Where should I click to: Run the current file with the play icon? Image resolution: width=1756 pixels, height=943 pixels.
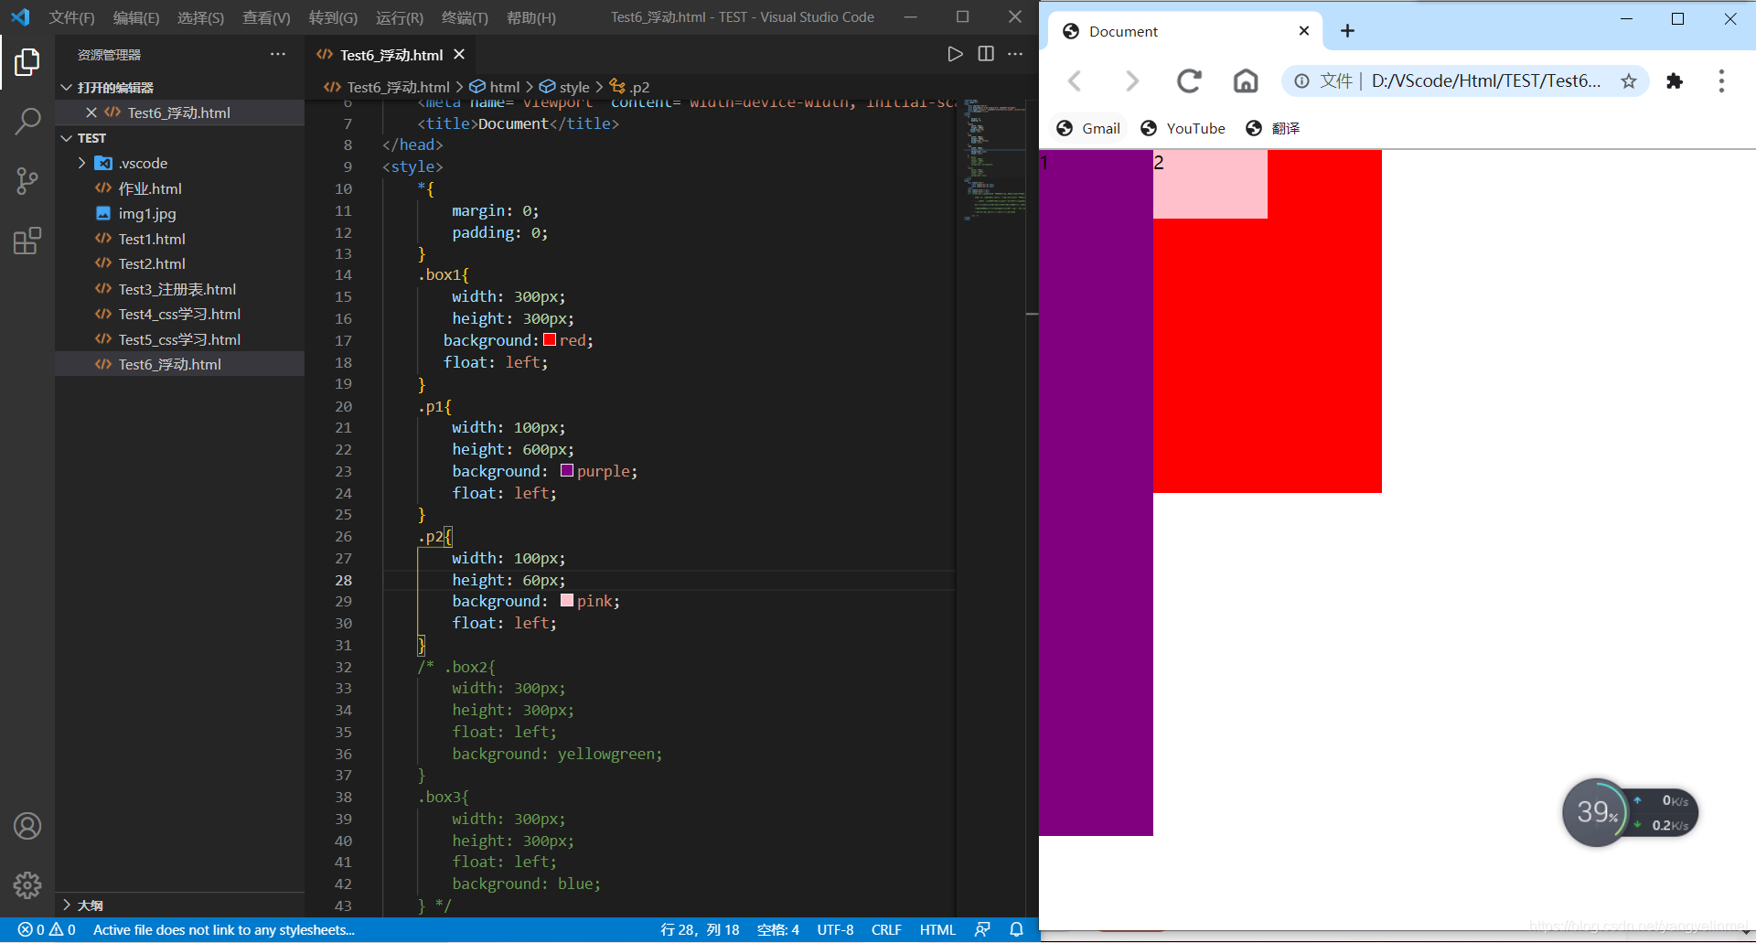coord(955,55)
